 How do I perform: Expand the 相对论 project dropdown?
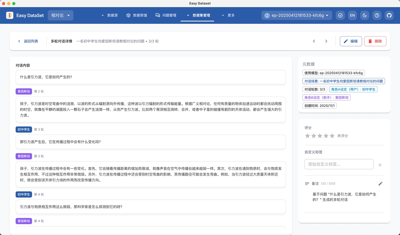60,15
